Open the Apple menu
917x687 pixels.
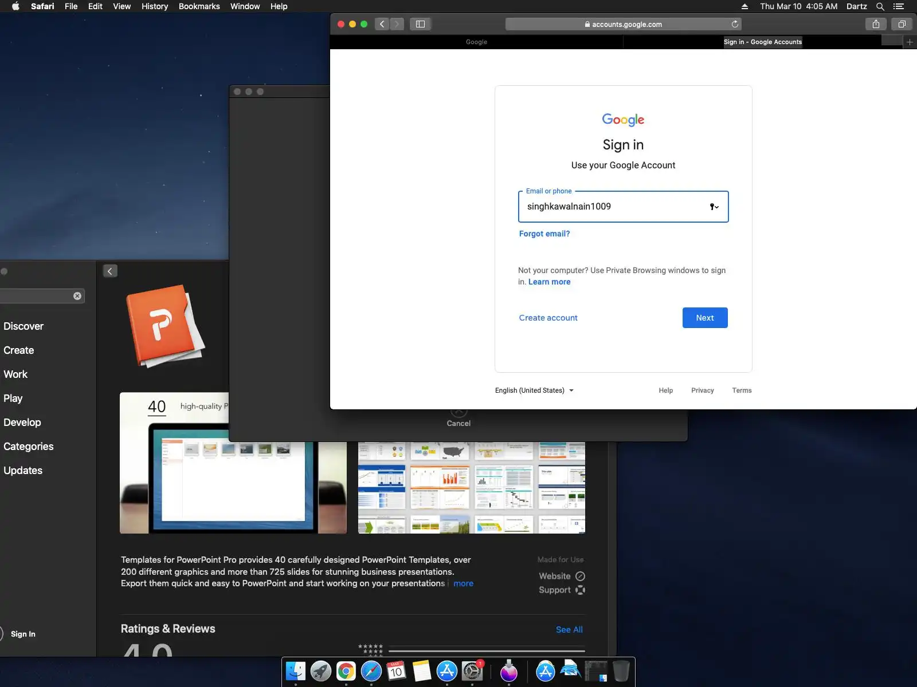pyautogui.click(x=15, y=6)
